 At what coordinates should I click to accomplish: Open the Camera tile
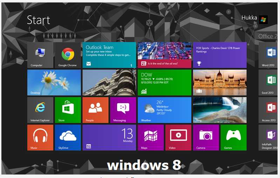tap(206, 137)
